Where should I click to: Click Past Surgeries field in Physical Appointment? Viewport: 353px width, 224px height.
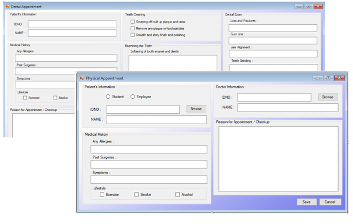click(x=149, y=164)
